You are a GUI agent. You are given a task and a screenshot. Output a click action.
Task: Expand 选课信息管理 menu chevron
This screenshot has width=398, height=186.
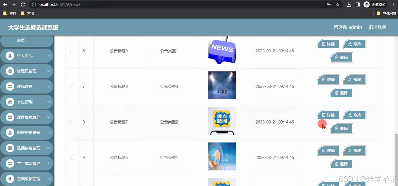[x=48, y=148]
